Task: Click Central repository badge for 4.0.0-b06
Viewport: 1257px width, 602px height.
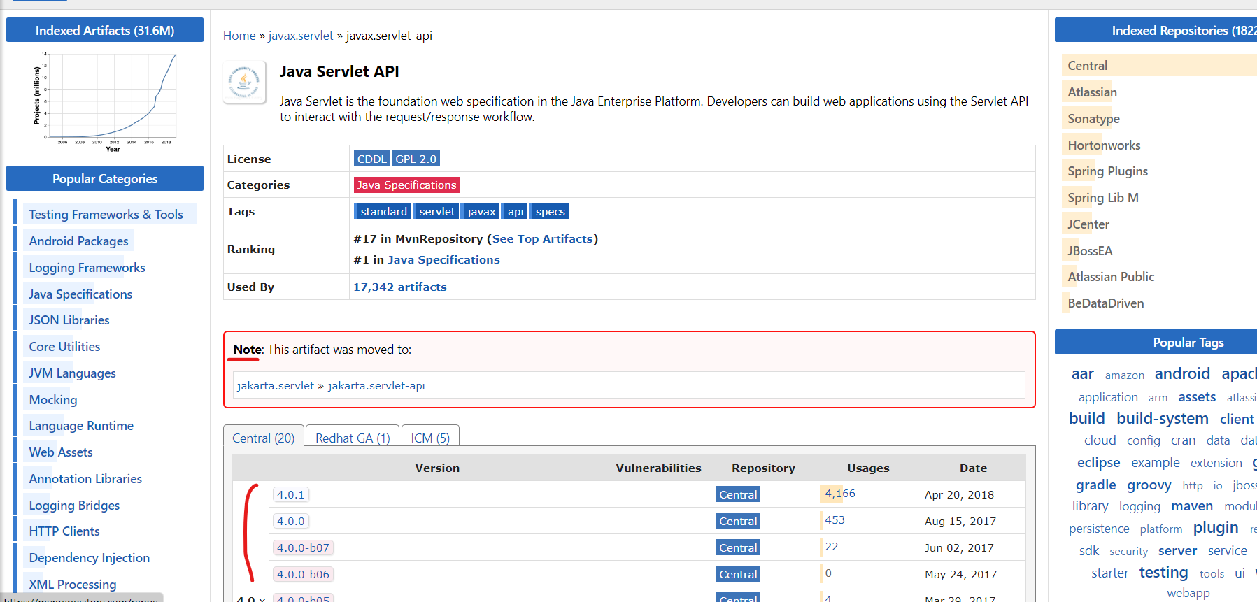Action: coord(738,575)
